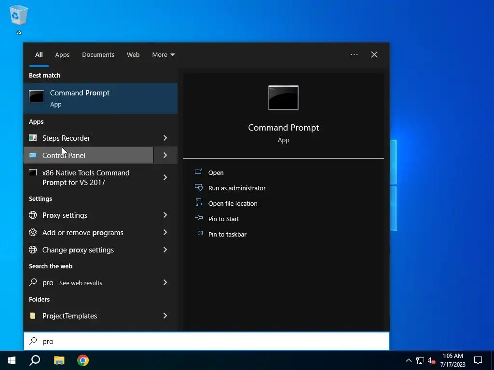This screenshot has width=494, height=370.
Task: Choose Run as administrator
Action: 237,188
